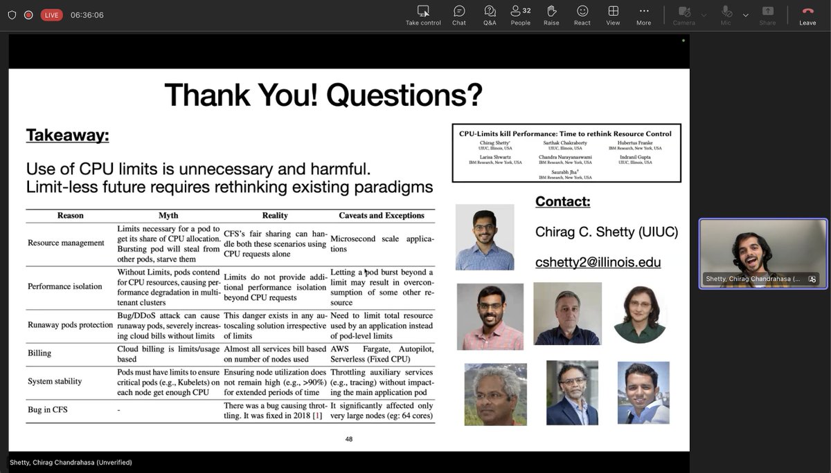
Task: Click the Contact: heading on the slide
Action: click(x=563, y=202)
